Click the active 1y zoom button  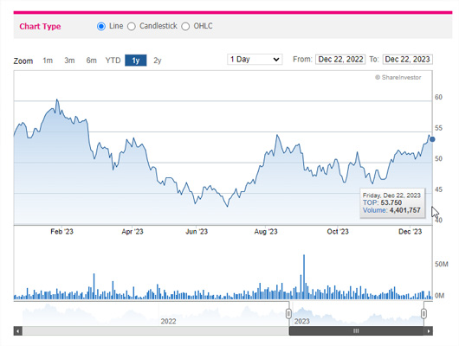[x=135, y=61]
